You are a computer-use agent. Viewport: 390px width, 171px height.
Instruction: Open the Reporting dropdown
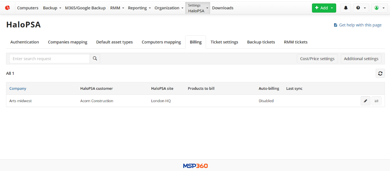[139, 8]
